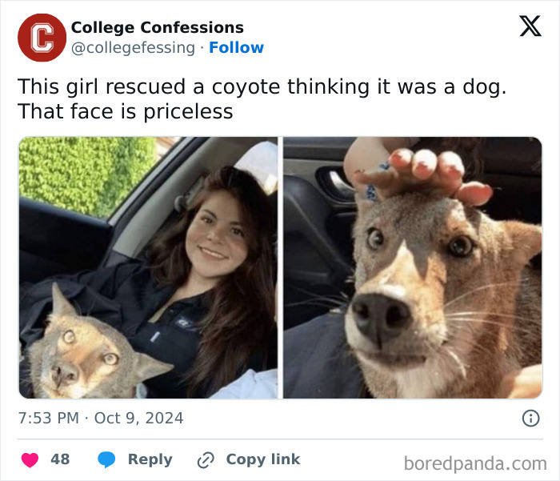Open the left photo of the girl with the coyote

tap(148, 267)
